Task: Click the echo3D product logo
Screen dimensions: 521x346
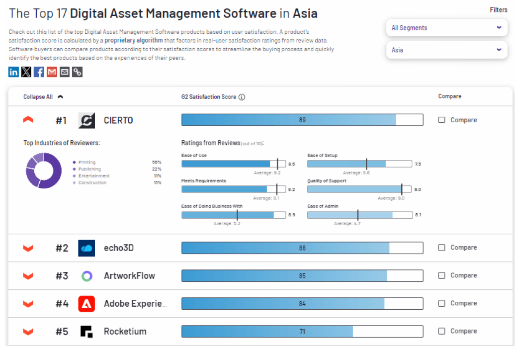Action: pos(87,248)
